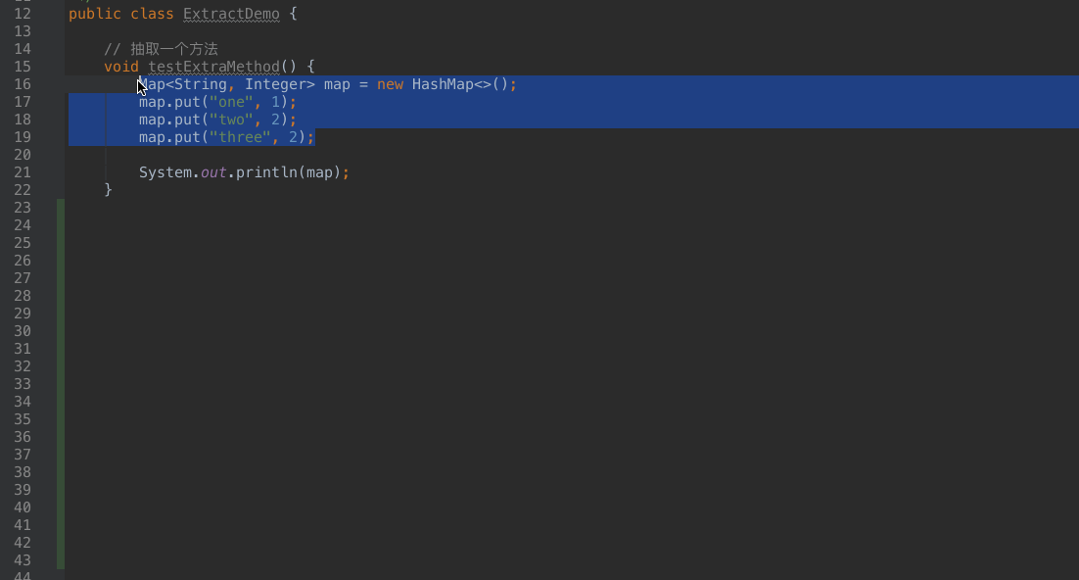The height and width of the screenshot is (580, 1079).
Task: Place cursor on empty line 30
Action: tap(392, 331)
